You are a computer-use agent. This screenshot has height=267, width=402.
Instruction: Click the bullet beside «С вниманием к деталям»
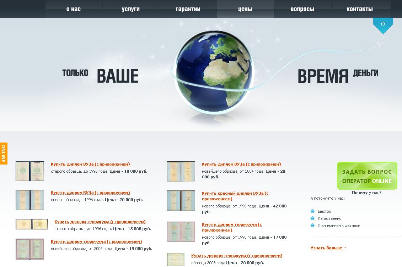coord(312,226)
